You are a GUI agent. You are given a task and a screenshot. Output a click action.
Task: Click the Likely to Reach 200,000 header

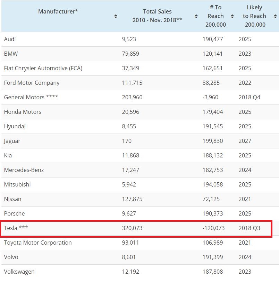tap(254, 16)
